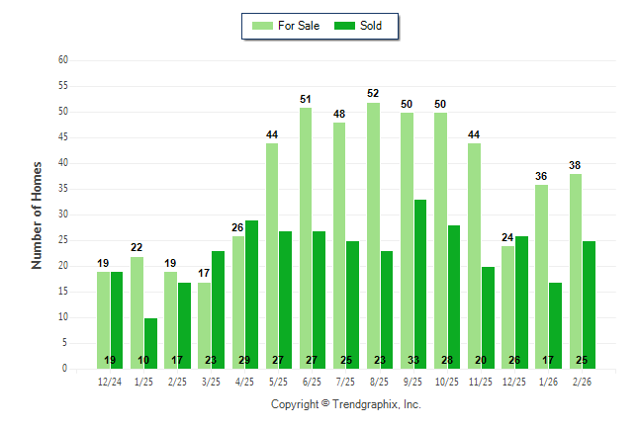Select the For Sale bar for 1/26

(542, 276)
